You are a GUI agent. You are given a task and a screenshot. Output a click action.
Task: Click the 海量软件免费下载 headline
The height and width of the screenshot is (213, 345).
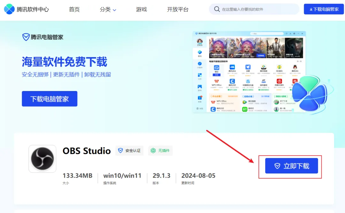[x=65, y=62]
